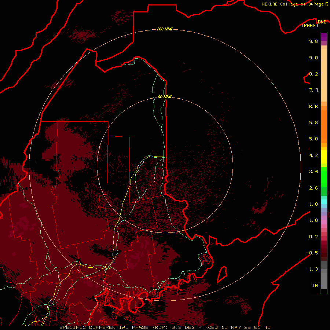
Task: Click the 7.4 legend value
Action: click(313, 90)
